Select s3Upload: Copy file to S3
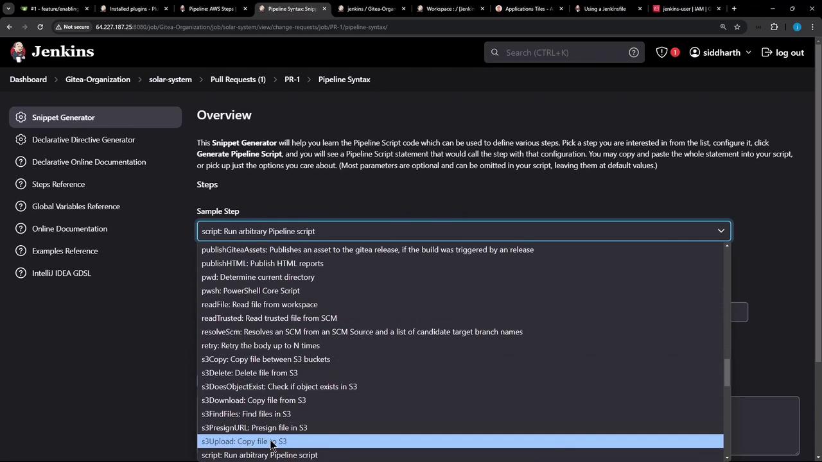The width and height of the screenshot is (822, 462). tap(460, 441)
